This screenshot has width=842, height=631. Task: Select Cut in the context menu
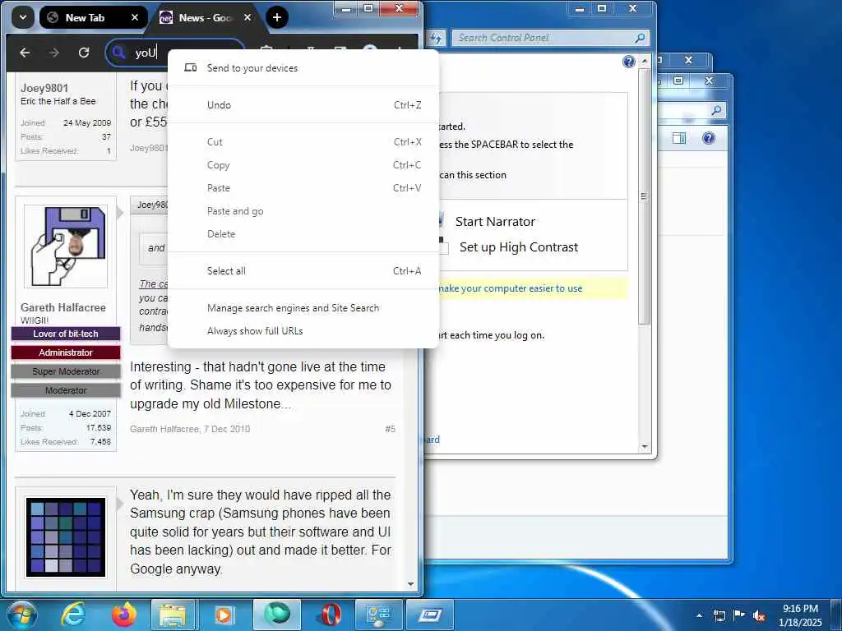[303, 142]
